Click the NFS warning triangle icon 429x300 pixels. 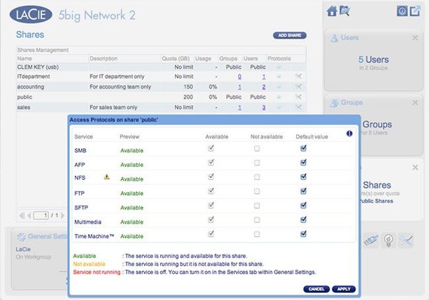106,177
